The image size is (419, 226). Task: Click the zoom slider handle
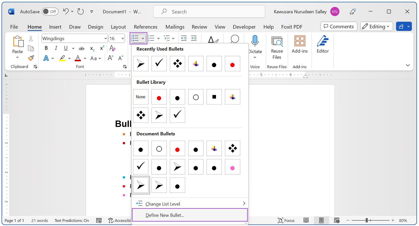coord(366,220)
